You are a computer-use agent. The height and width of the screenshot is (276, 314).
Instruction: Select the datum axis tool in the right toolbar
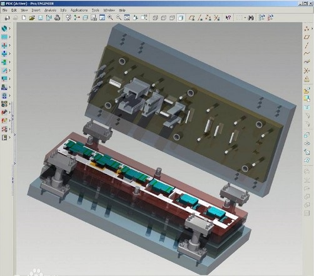click(x=306, y=46)
